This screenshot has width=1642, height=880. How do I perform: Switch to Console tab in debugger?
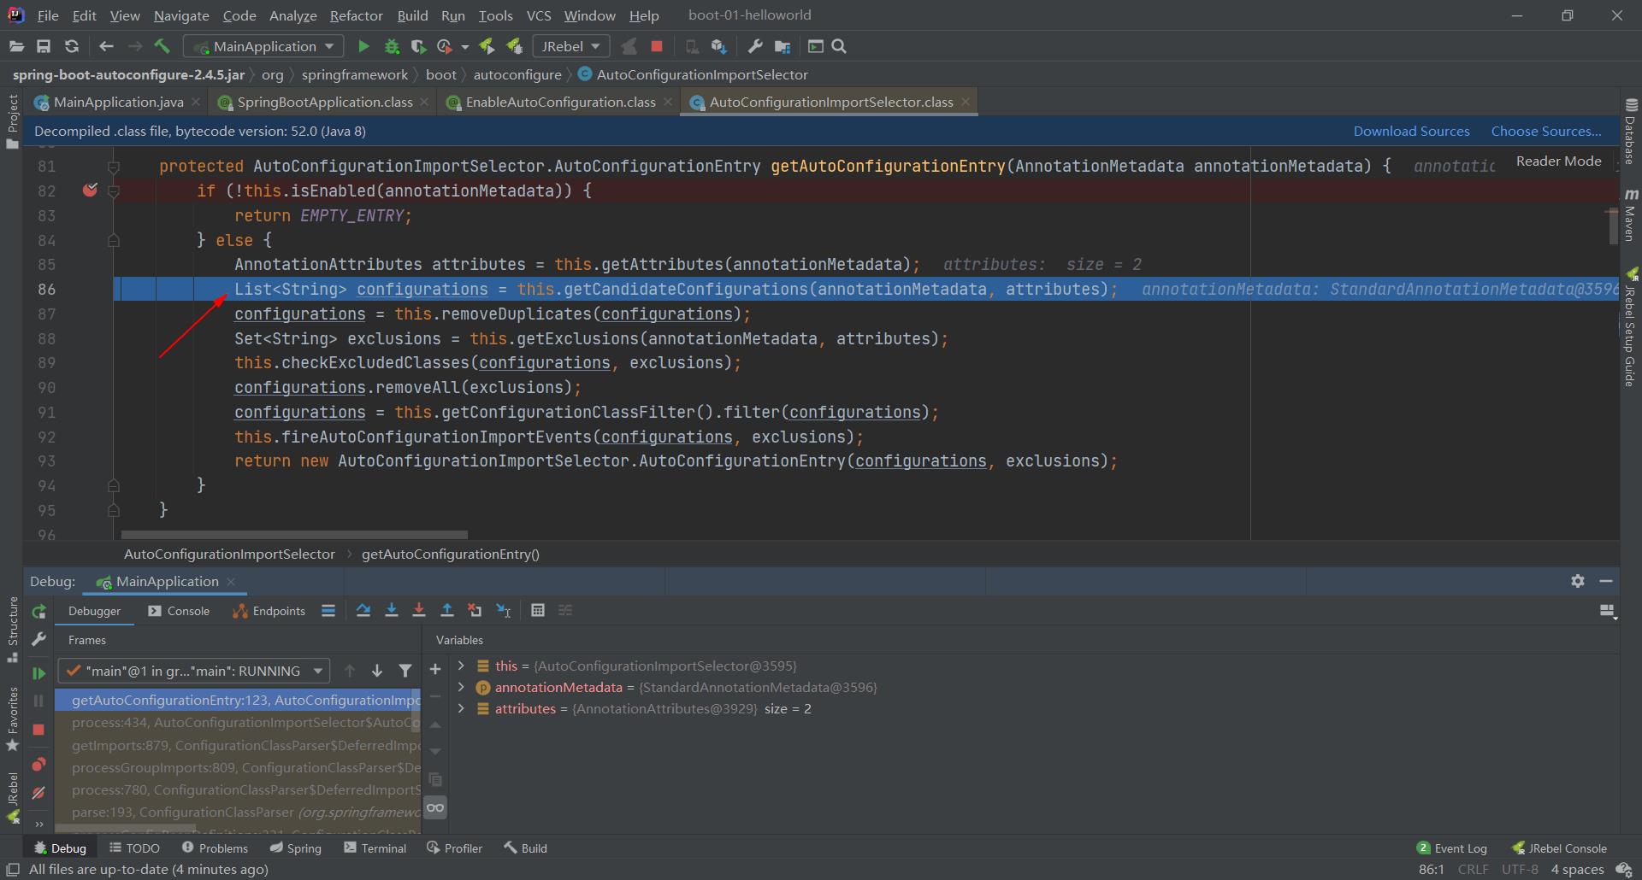click(179, 611)
